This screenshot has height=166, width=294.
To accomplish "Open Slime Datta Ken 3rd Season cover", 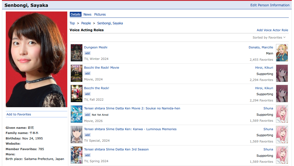I will (x=77, y=155).
